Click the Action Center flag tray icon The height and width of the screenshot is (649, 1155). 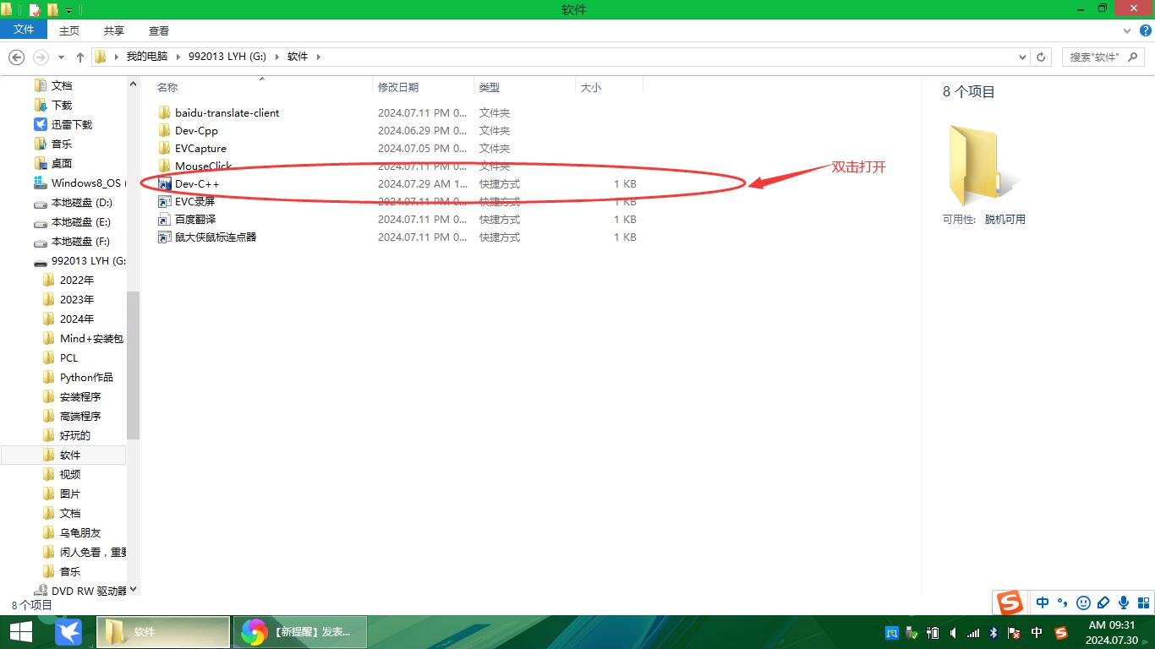[1014, 633]
